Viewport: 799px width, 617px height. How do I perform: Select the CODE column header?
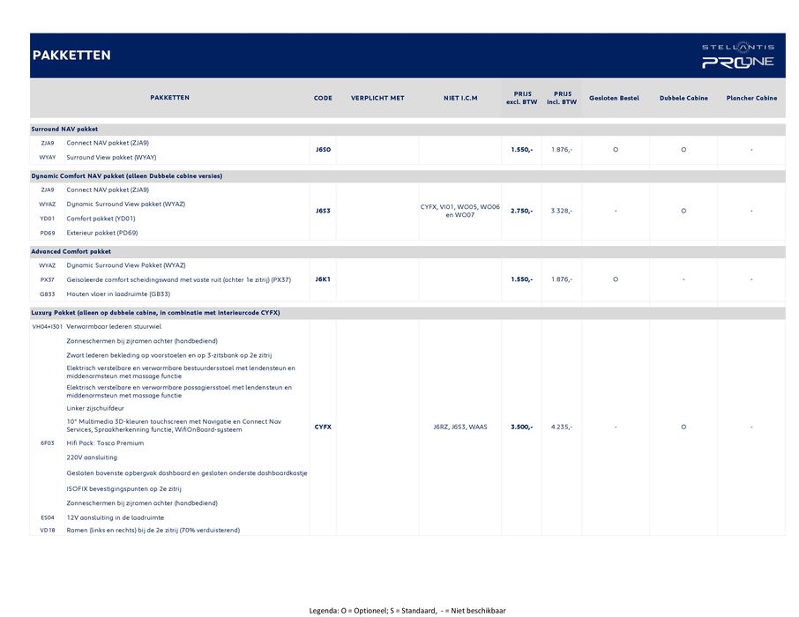click(323, 98)
